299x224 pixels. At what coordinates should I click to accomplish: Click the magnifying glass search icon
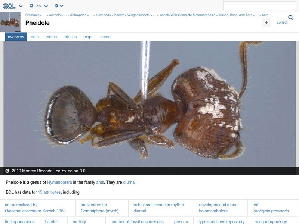[290, 17]
